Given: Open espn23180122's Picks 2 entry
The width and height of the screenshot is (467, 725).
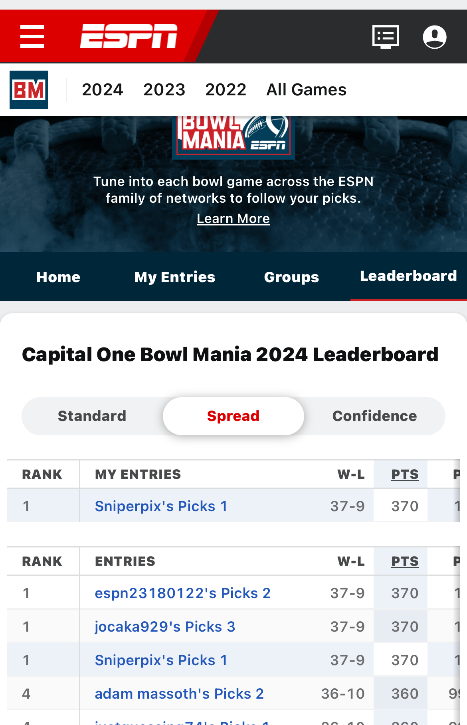Looking at the screenshot, I should click(x=183, y=593).
